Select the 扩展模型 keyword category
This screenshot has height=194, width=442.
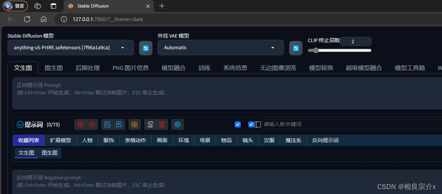pyautogui.click(x=61, y=140)
